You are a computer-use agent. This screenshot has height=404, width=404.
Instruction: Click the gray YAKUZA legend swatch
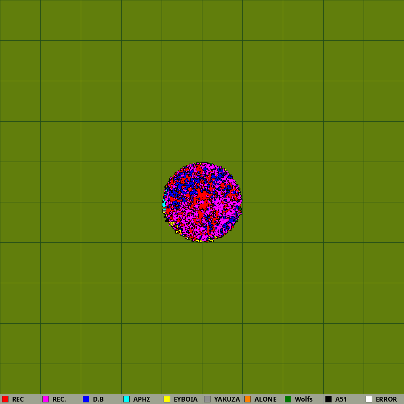207,399
